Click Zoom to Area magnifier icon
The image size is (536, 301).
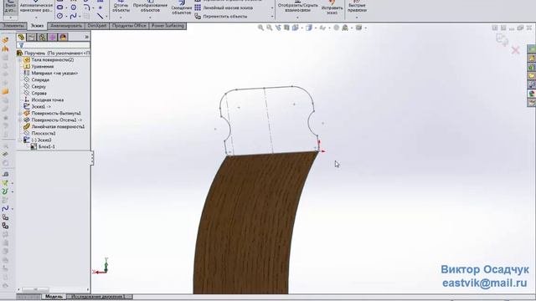[x=270, y=28]
